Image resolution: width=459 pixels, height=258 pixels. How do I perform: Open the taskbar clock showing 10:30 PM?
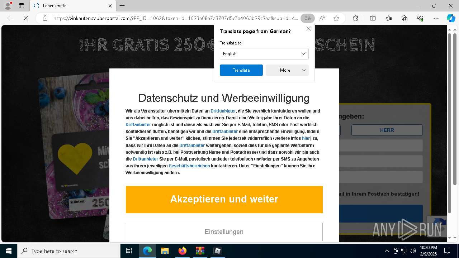coord(428,251)
